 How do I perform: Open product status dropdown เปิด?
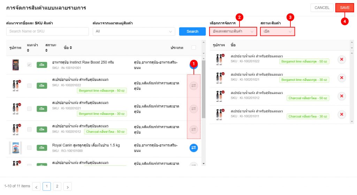277,31
